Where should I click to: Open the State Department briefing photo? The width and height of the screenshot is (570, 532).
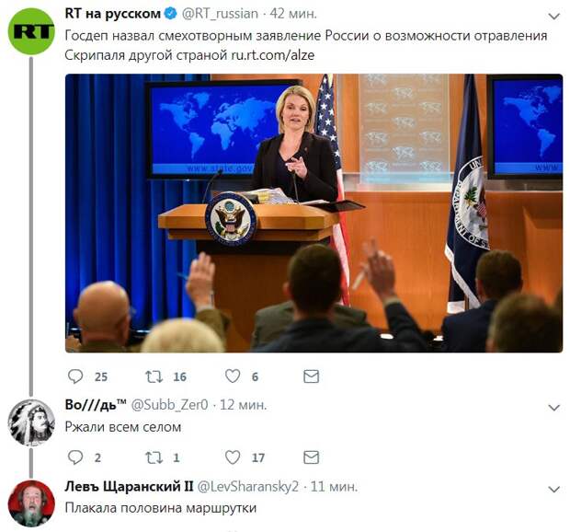pyautogui.click(x=314, y=214)
